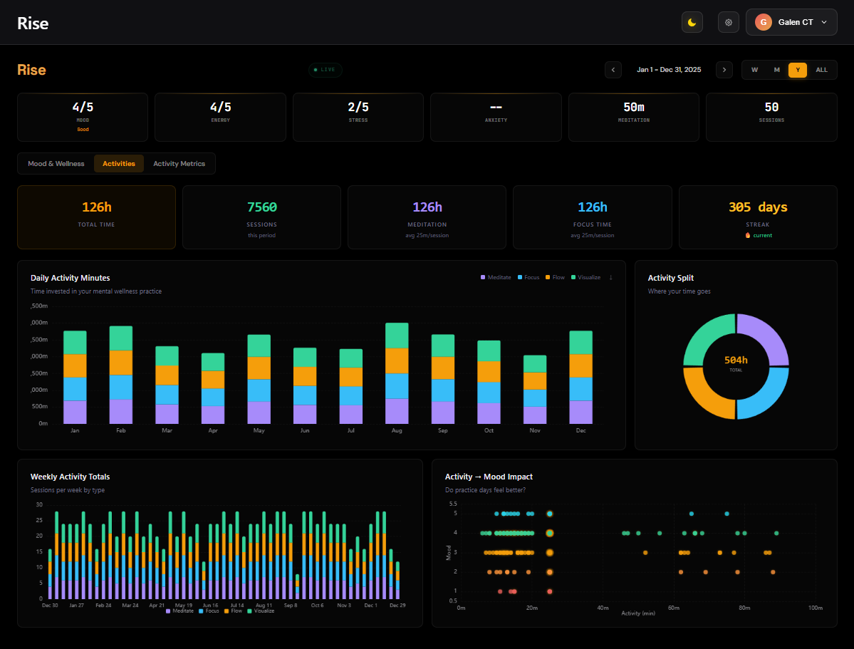Toggle Flow in Weekly Activity legend
This screenshot has height=649, width=854.
pyautogui.click(x=233, y=611)
